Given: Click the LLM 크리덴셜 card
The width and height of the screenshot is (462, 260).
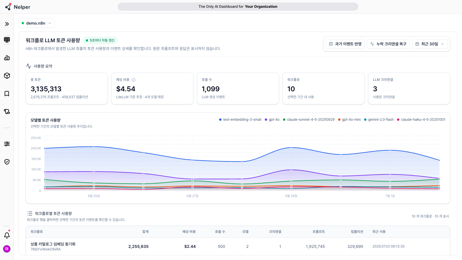Looking at the screenshot, I should coord(409,88).
